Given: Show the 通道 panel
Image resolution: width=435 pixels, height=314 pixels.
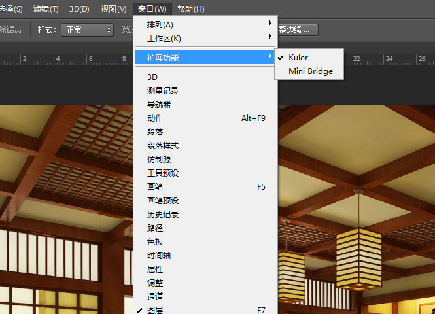Looking at the screenshot, I should coord(155,296).
